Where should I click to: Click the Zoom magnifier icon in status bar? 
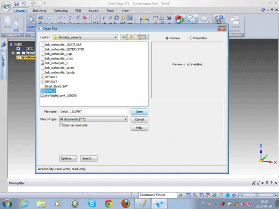[195, 195]
